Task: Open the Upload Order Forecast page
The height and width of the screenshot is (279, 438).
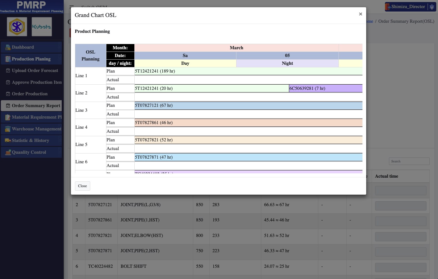Action: pos(35,71)
